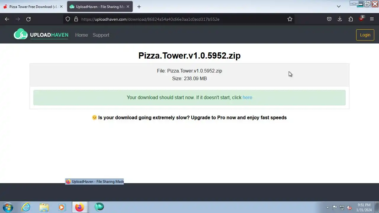Bookmark this page with star icon

[x=290, y=19]
